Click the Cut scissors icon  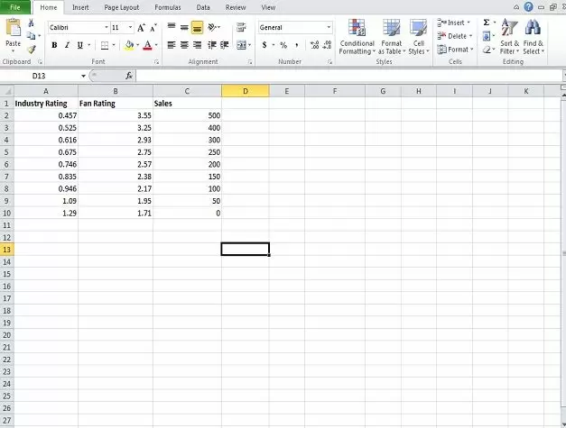[32, 23]
